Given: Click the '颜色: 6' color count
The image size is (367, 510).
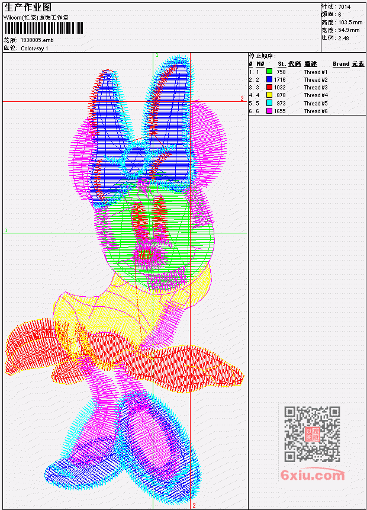Looking at the screenshot, I should (331, 14).
